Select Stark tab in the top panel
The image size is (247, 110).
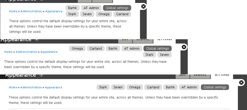tap(72, 14)
